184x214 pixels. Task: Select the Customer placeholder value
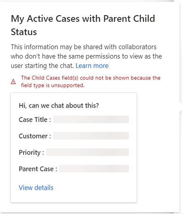[91, 136]
